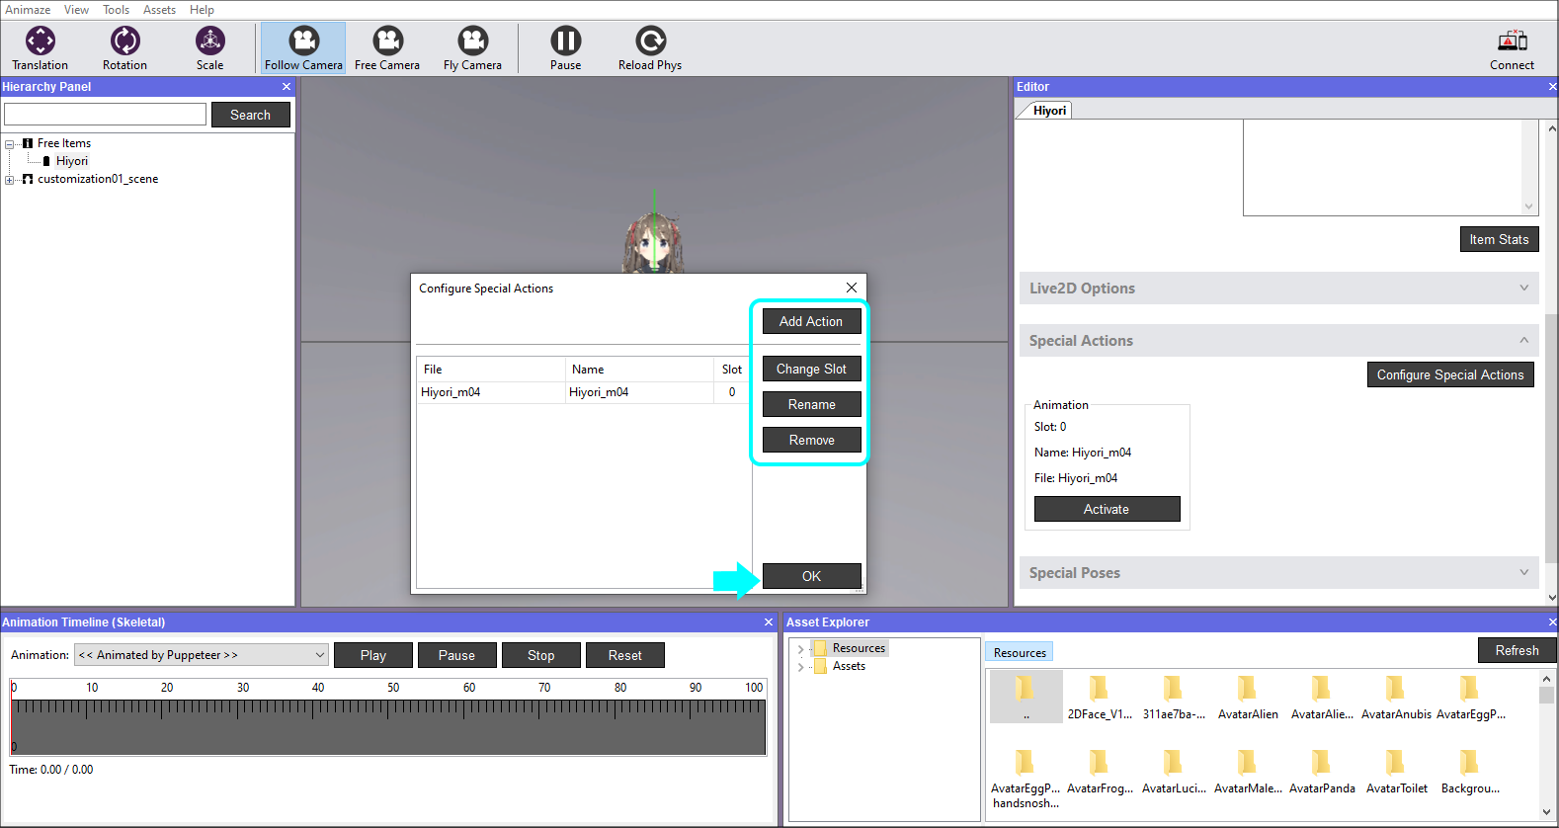Switch to Free Camera mode

[387, 47]
